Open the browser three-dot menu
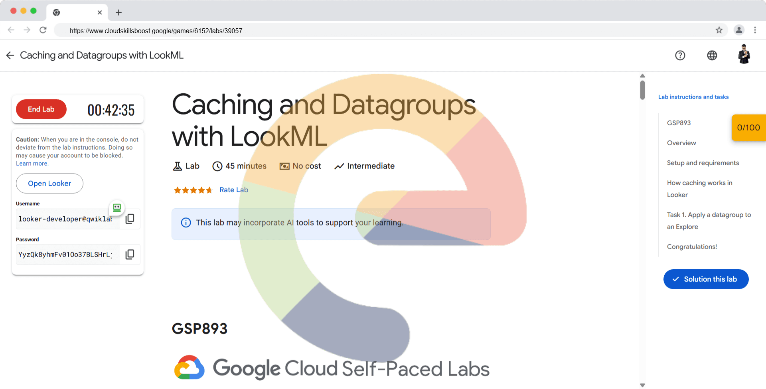Screen dimensions: 766x389 pyautogui.click(x=755, y=30)
